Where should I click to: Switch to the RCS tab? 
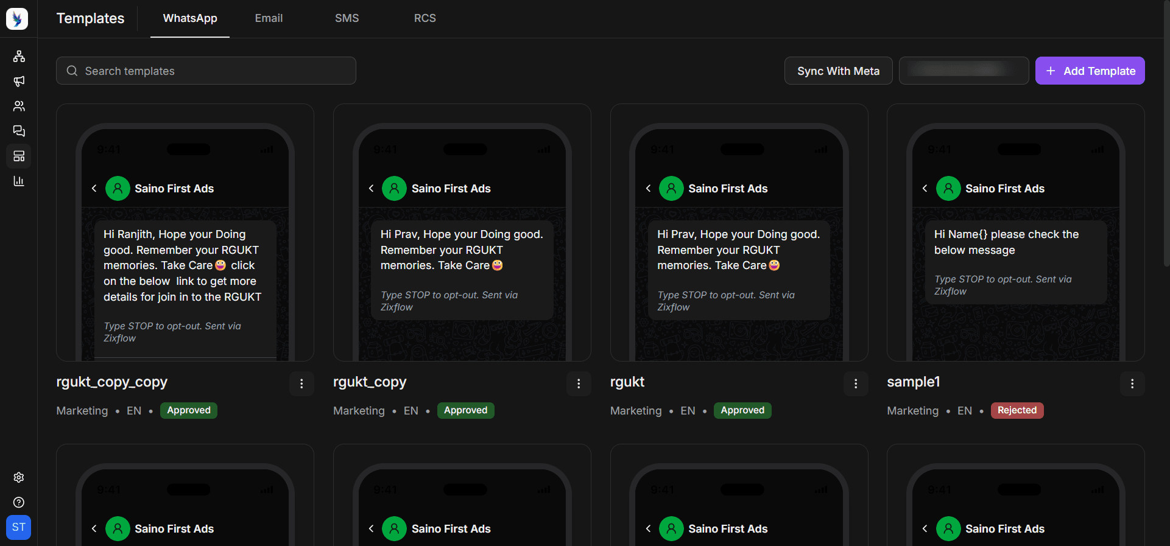pyautogui.click(x=425, y=18)
